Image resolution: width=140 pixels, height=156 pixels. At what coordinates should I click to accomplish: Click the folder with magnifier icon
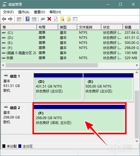[x=69, y=19]
